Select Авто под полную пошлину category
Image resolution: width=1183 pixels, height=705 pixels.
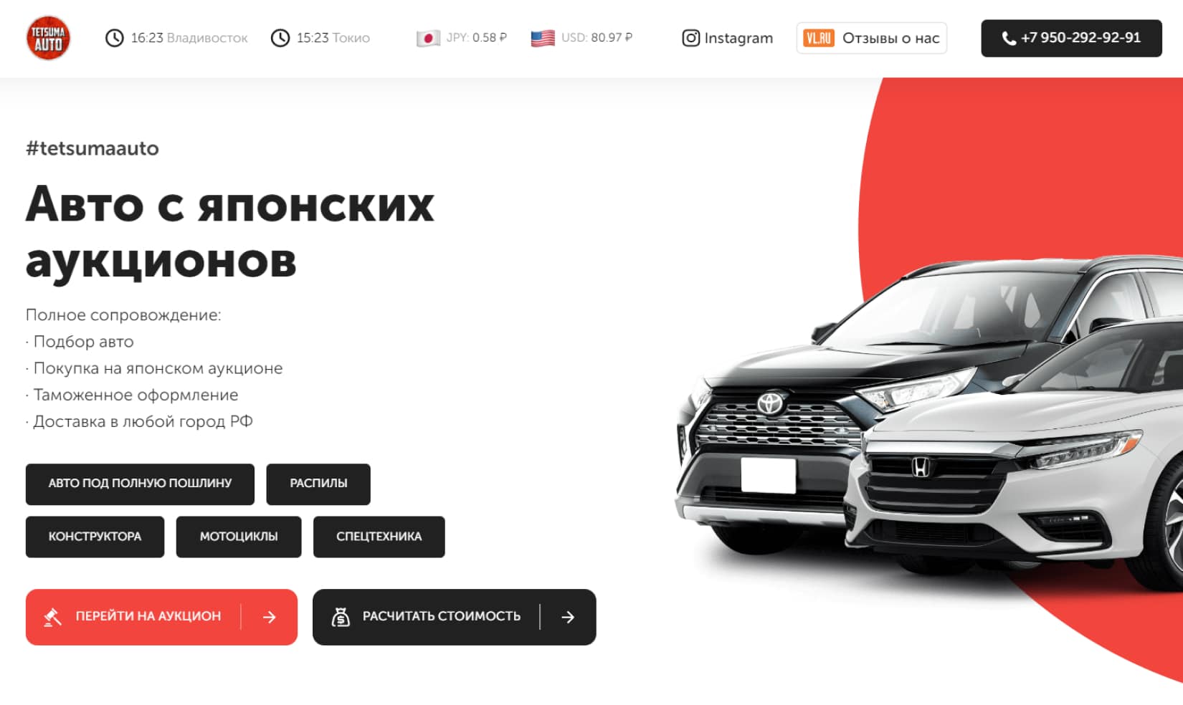[x=140, y=484]
